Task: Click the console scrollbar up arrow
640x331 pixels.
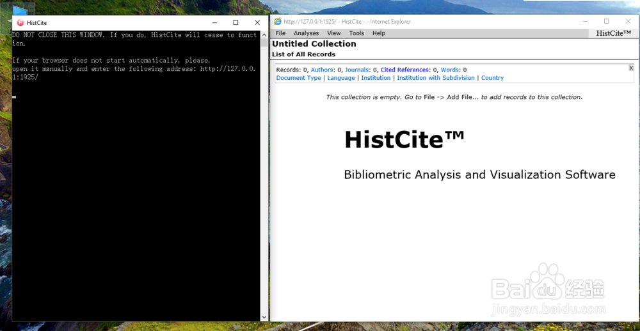Action: coord(264,34)
